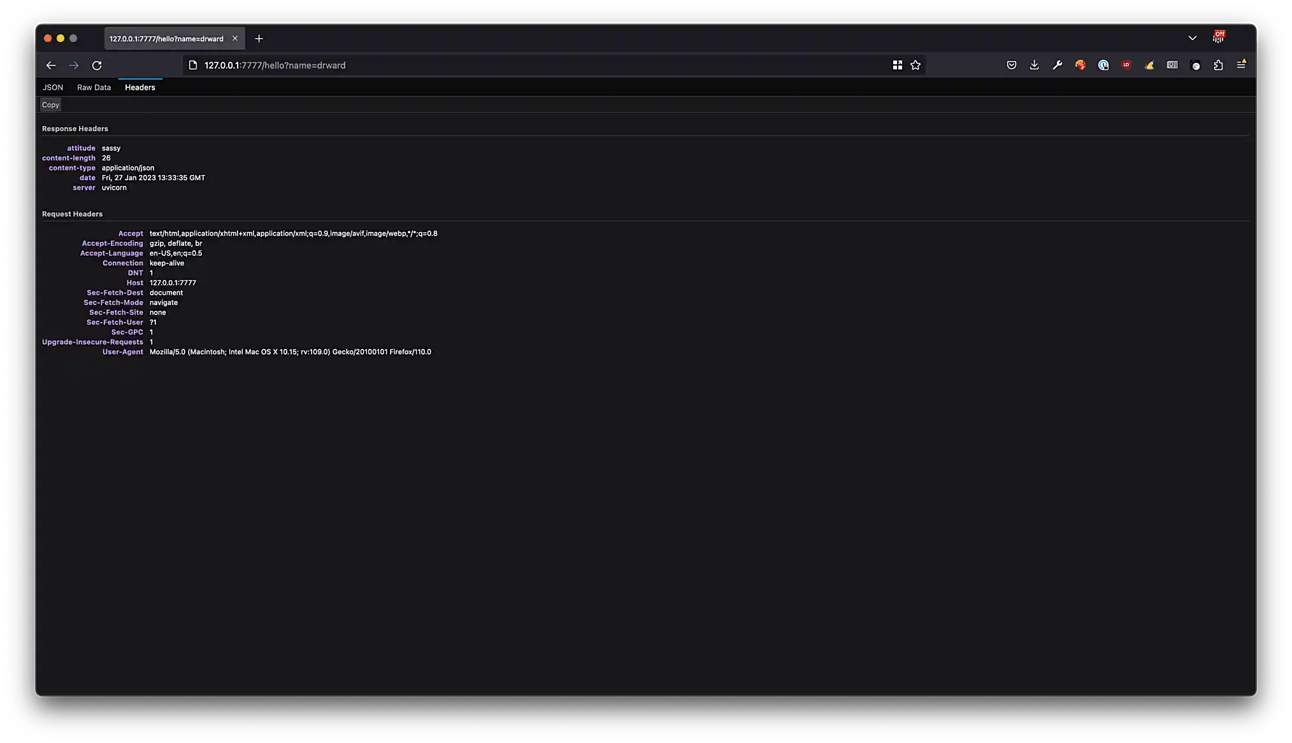This screenshot has height=743, width=1292.
Task: Bookmark this page with the star icon
Action: pyautogui.click(x=915, y=64)
